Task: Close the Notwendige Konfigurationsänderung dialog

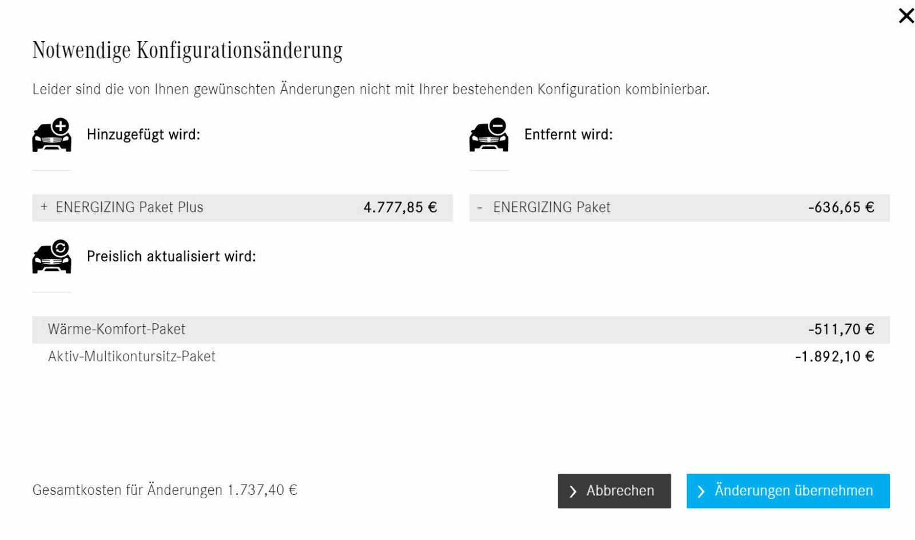Action: pos(906,16)
